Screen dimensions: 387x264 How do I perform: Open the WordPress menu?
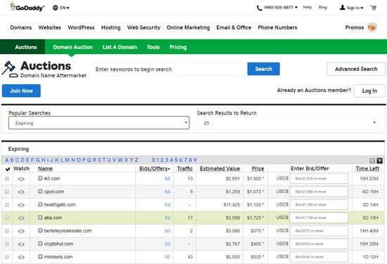pyautogui.click(x=81, y=27)
